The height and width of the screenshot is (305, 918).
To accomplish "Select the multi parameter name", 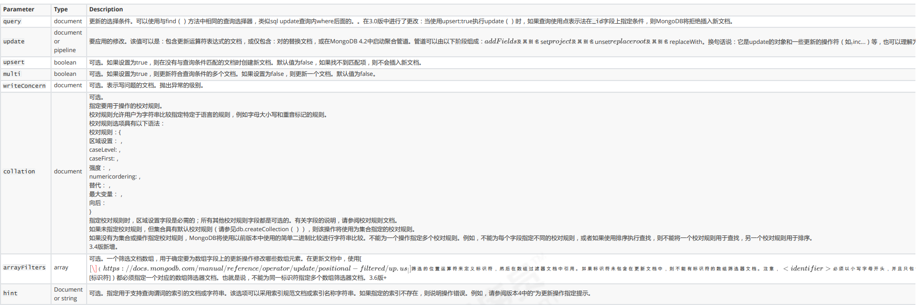I will click(x=12, y=74).
